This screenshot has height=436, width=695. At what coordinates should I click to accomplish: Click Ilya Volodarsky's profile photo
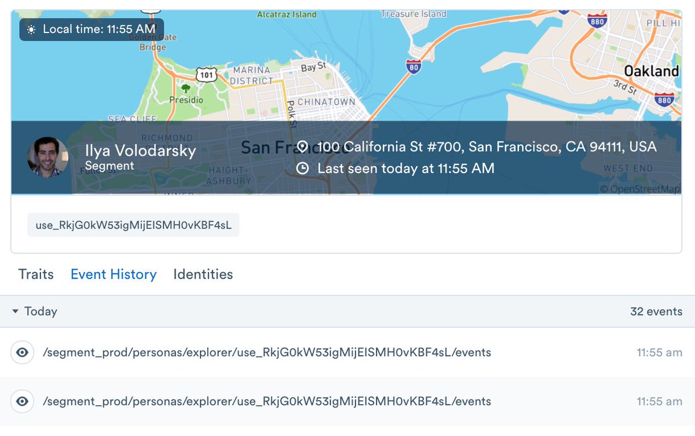(47, 157)
